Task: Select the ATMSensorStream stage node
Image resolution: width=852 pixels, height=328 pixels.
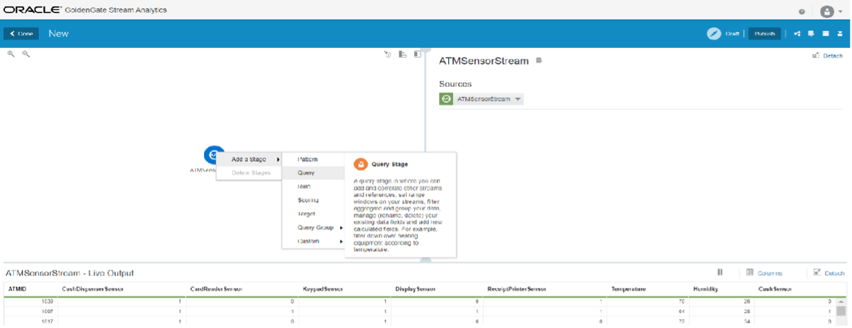Action: (214, 155)
